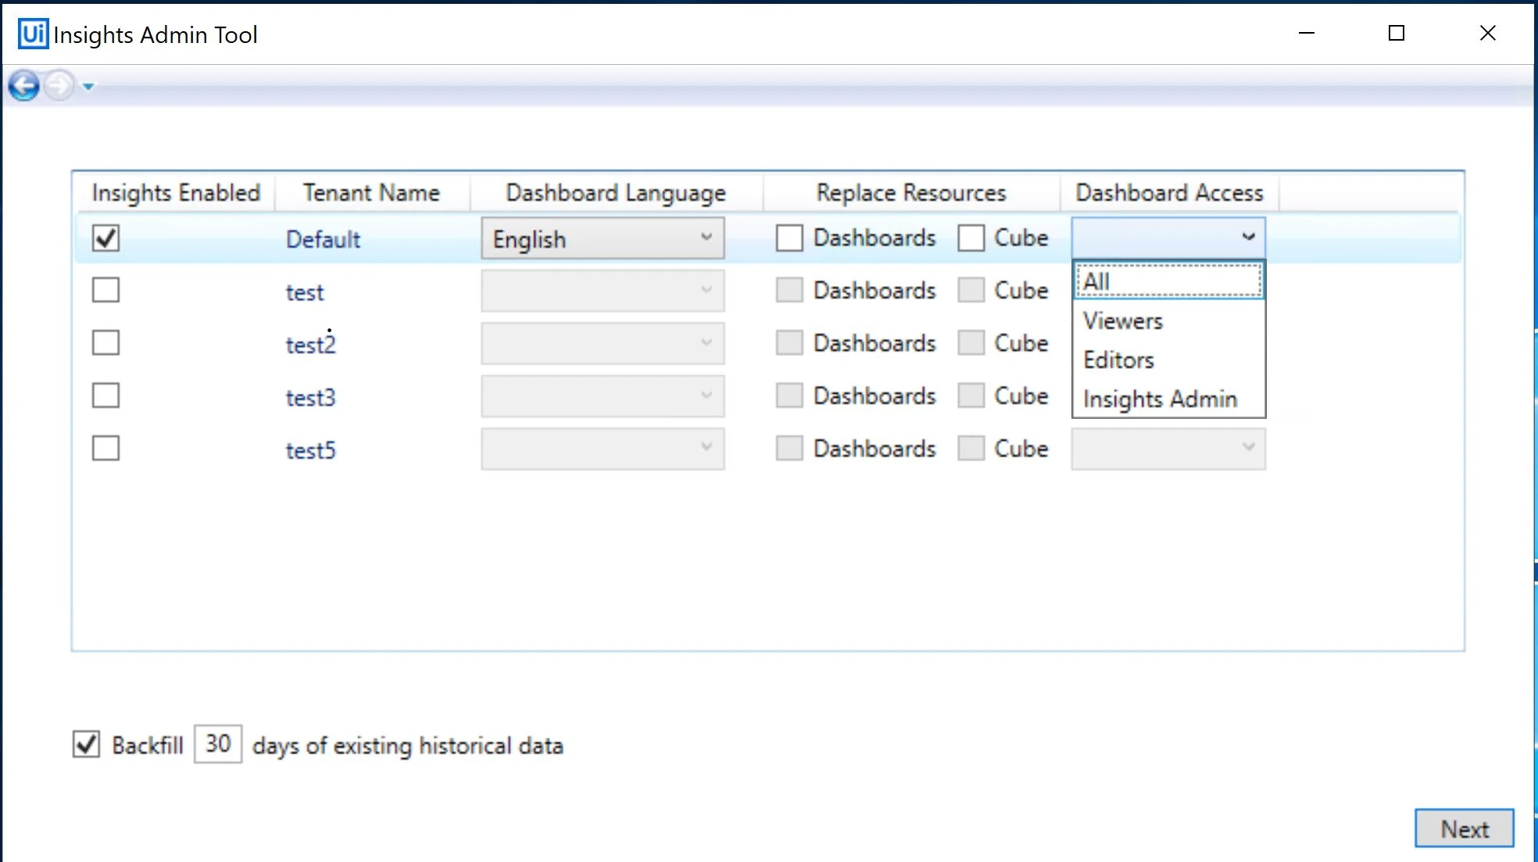Collapse the Default Dashboard Access dropdown
1538x862 pixels.
click(x=1168, y=238)
